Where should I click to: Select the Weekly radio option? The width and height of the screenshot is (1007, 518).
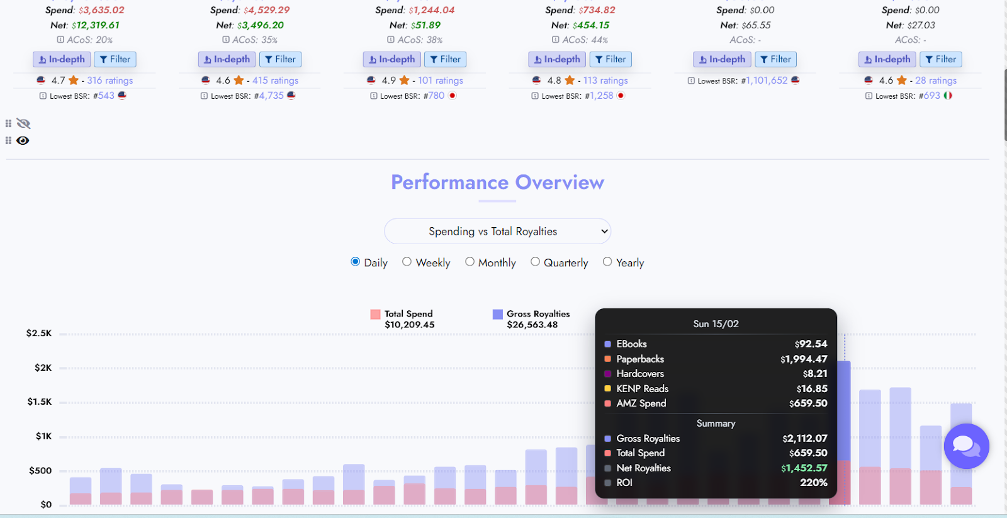[407, 262]
